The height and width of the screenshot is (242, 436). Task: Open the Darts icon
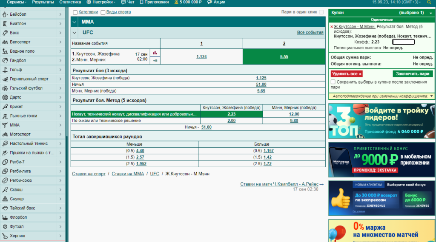click(x=5, y=97)
